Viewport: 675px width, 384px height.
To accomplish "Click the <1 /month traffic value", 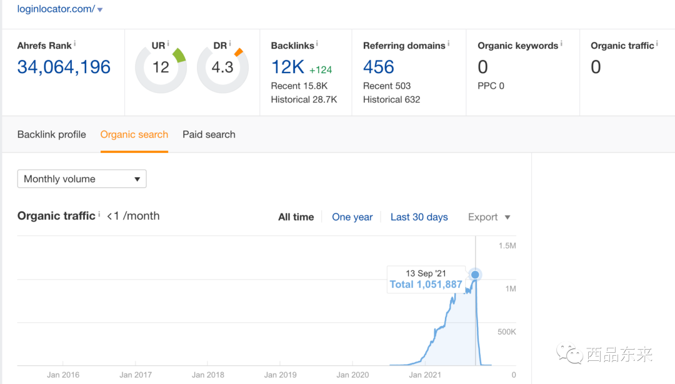I will [133, 216].
